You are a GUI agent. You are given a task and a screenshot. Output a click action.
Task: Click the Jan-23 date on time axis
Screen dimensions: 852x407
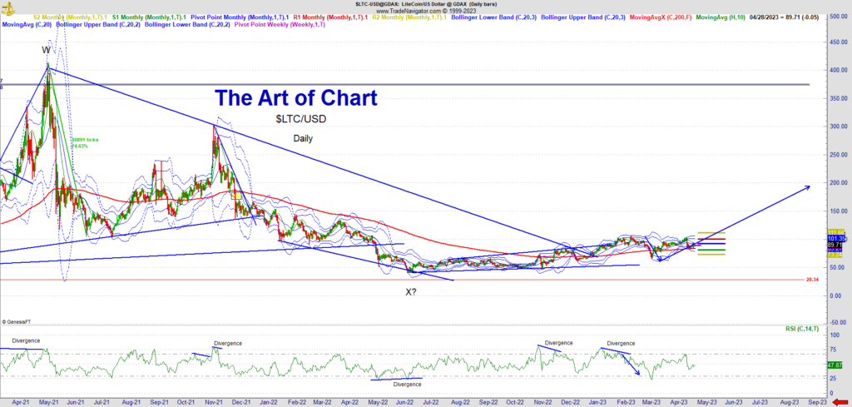click(x=597, y=401)
